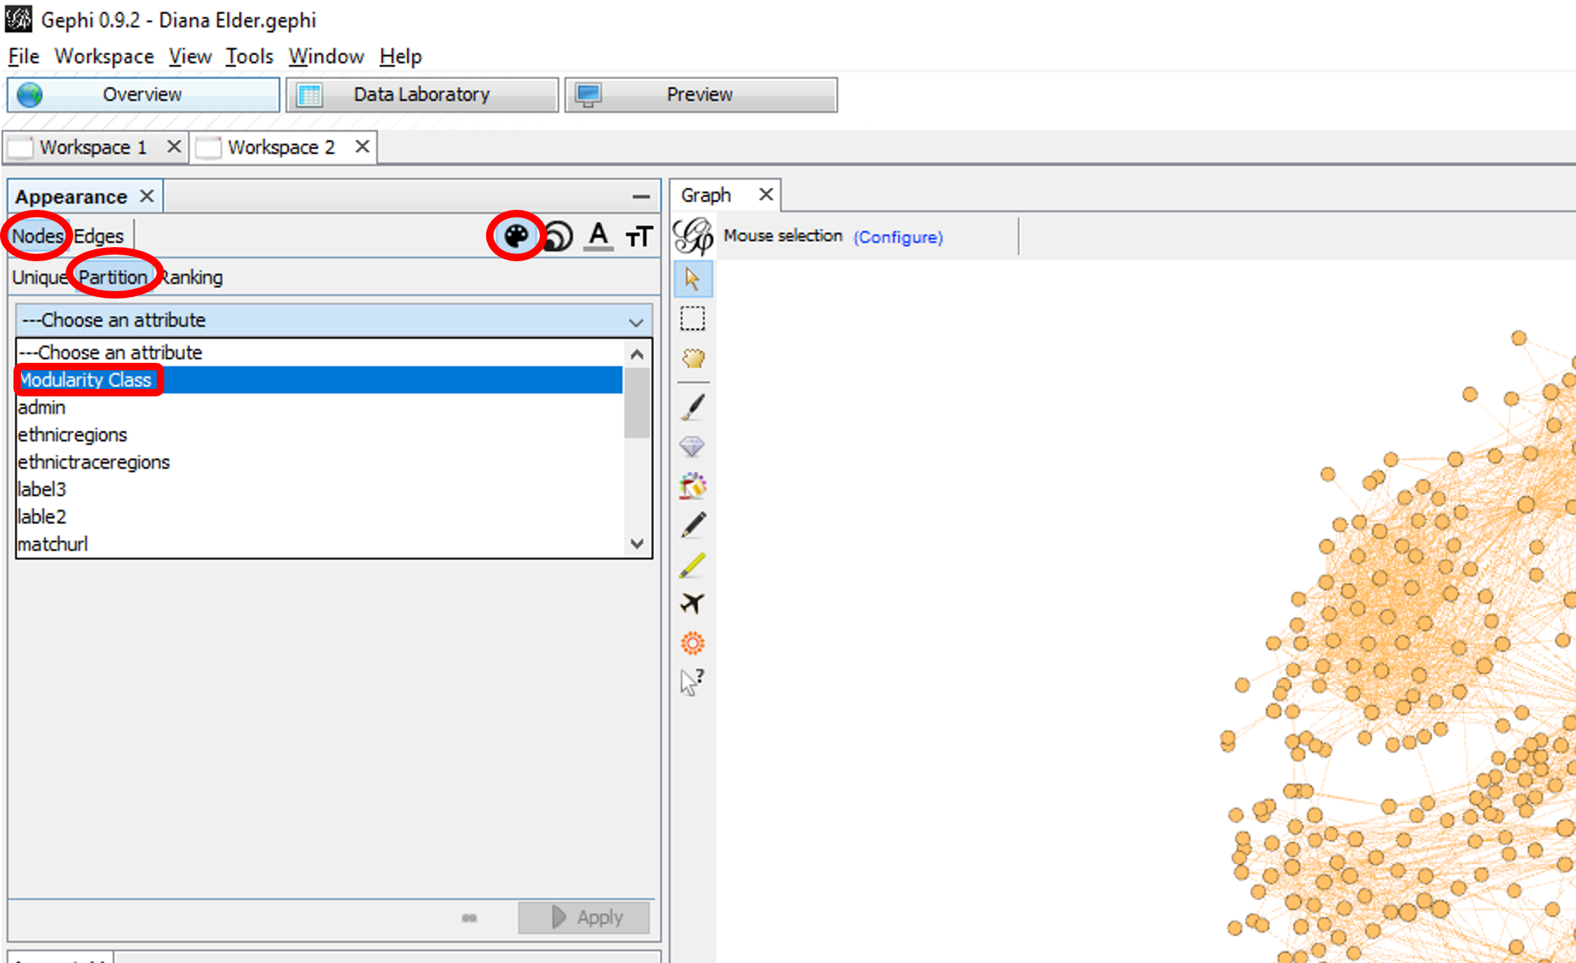Switch to Data Laboratory perspective
The width and height of the screenshot is (1576, 963).
[x=422, y=95]
